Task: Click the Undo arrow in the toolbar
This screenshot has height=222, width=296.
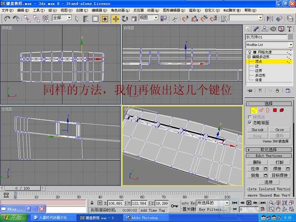Action: tap(7, 18)
